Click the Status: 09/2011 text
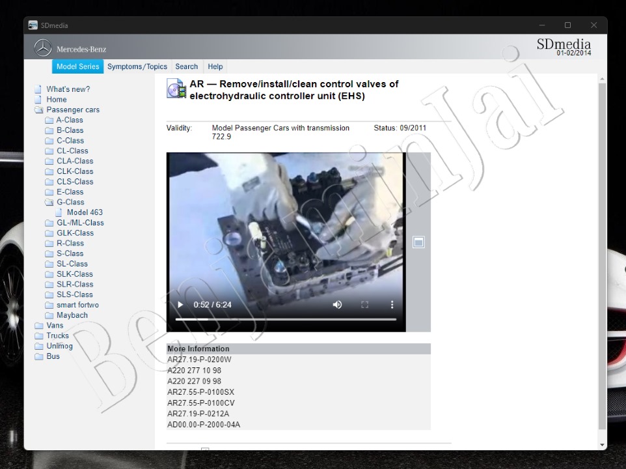 (400, 128)
